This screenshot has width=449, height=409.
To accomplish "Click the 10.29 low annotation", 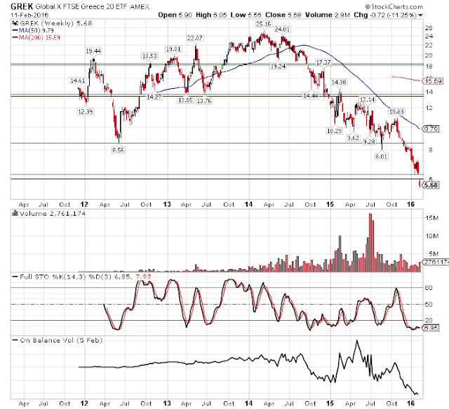I will (335, 131).
